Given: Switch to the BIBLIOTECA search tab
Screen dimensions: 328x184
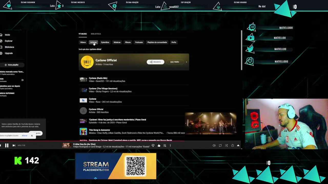Looking at the screenshot, I should pos(96,34).
